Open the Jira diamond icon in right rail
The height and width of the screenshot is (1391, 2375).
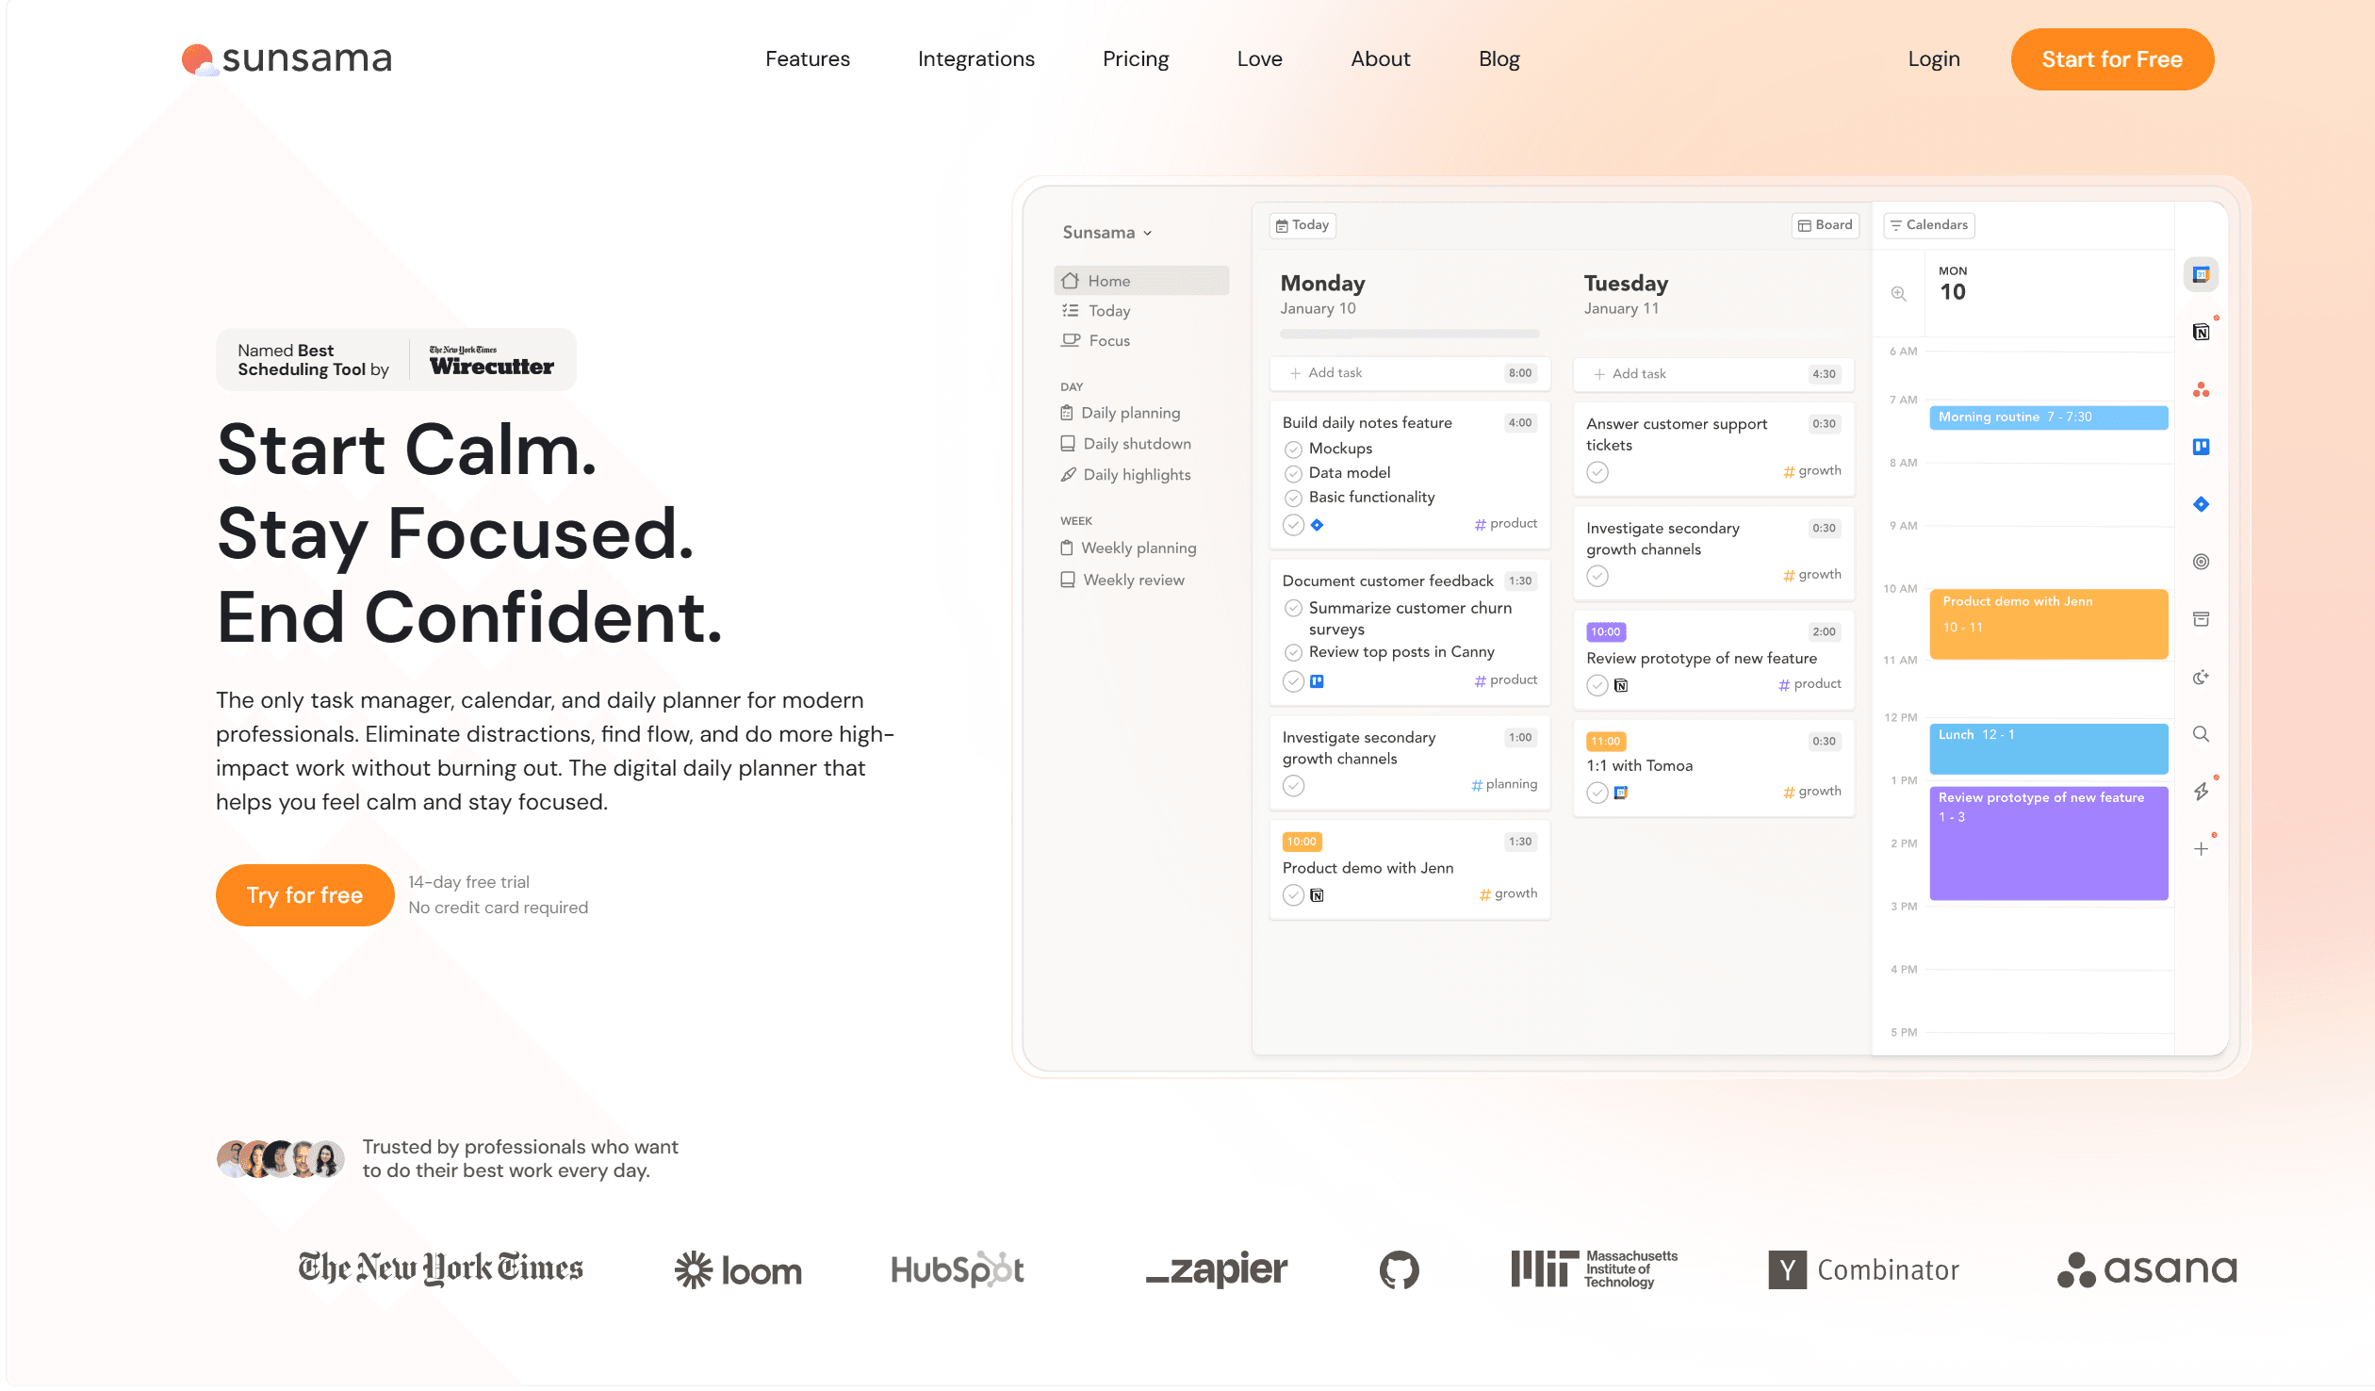2201,504
